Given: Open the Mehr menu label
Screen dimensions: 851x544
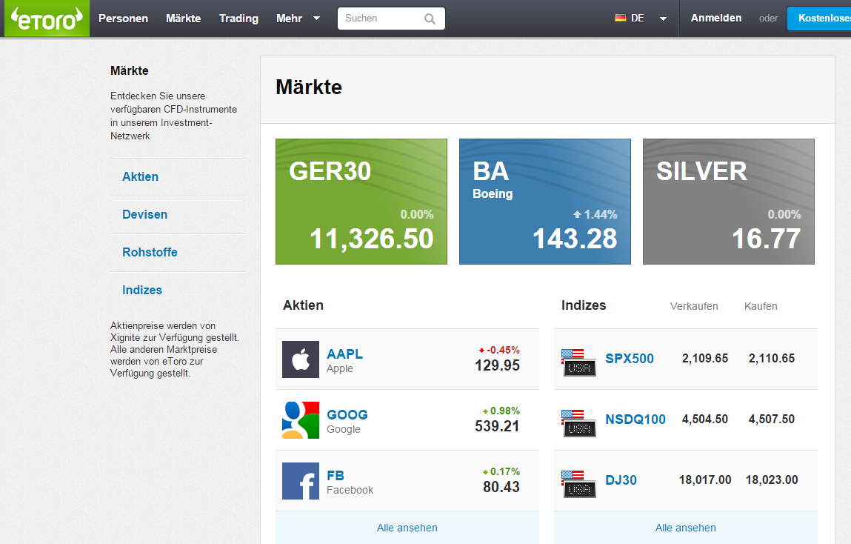Looking at the screenshot, I should (x=290, y=19).
